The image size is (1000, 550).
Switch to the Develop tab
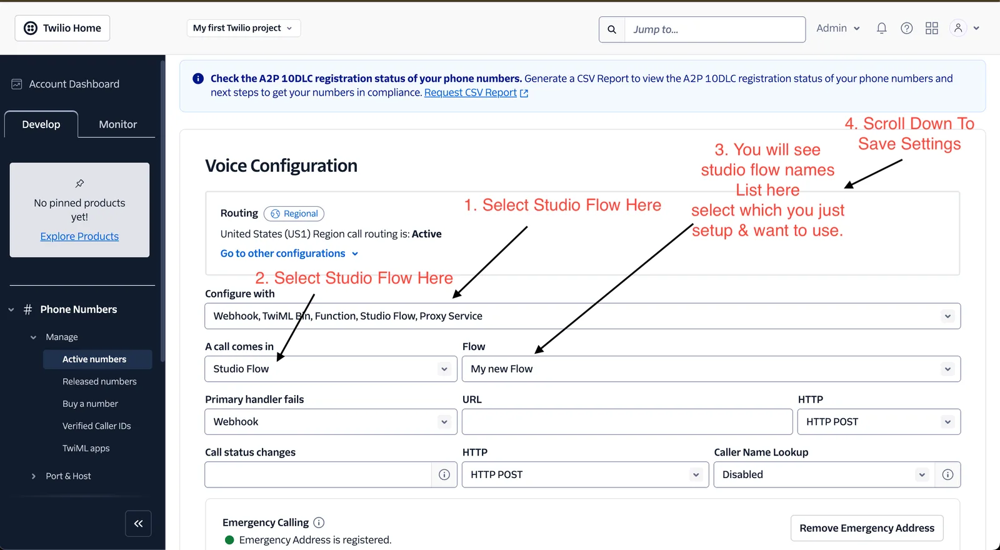click(41, 124)
